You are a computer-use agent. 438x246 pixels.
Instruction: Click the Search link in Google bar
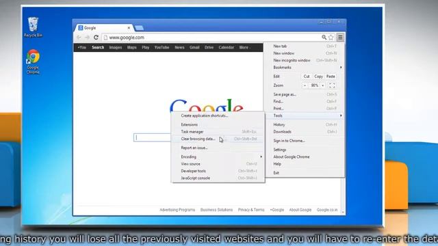coord(98,47)
